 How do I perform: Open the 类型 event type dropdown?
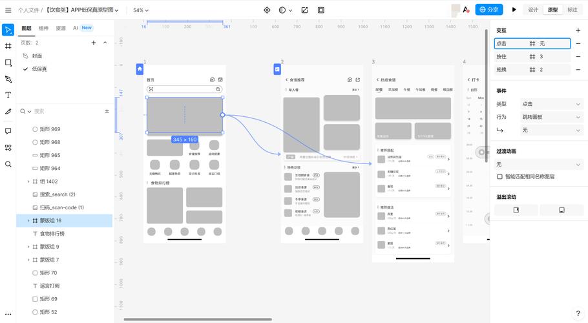[551, 104]
